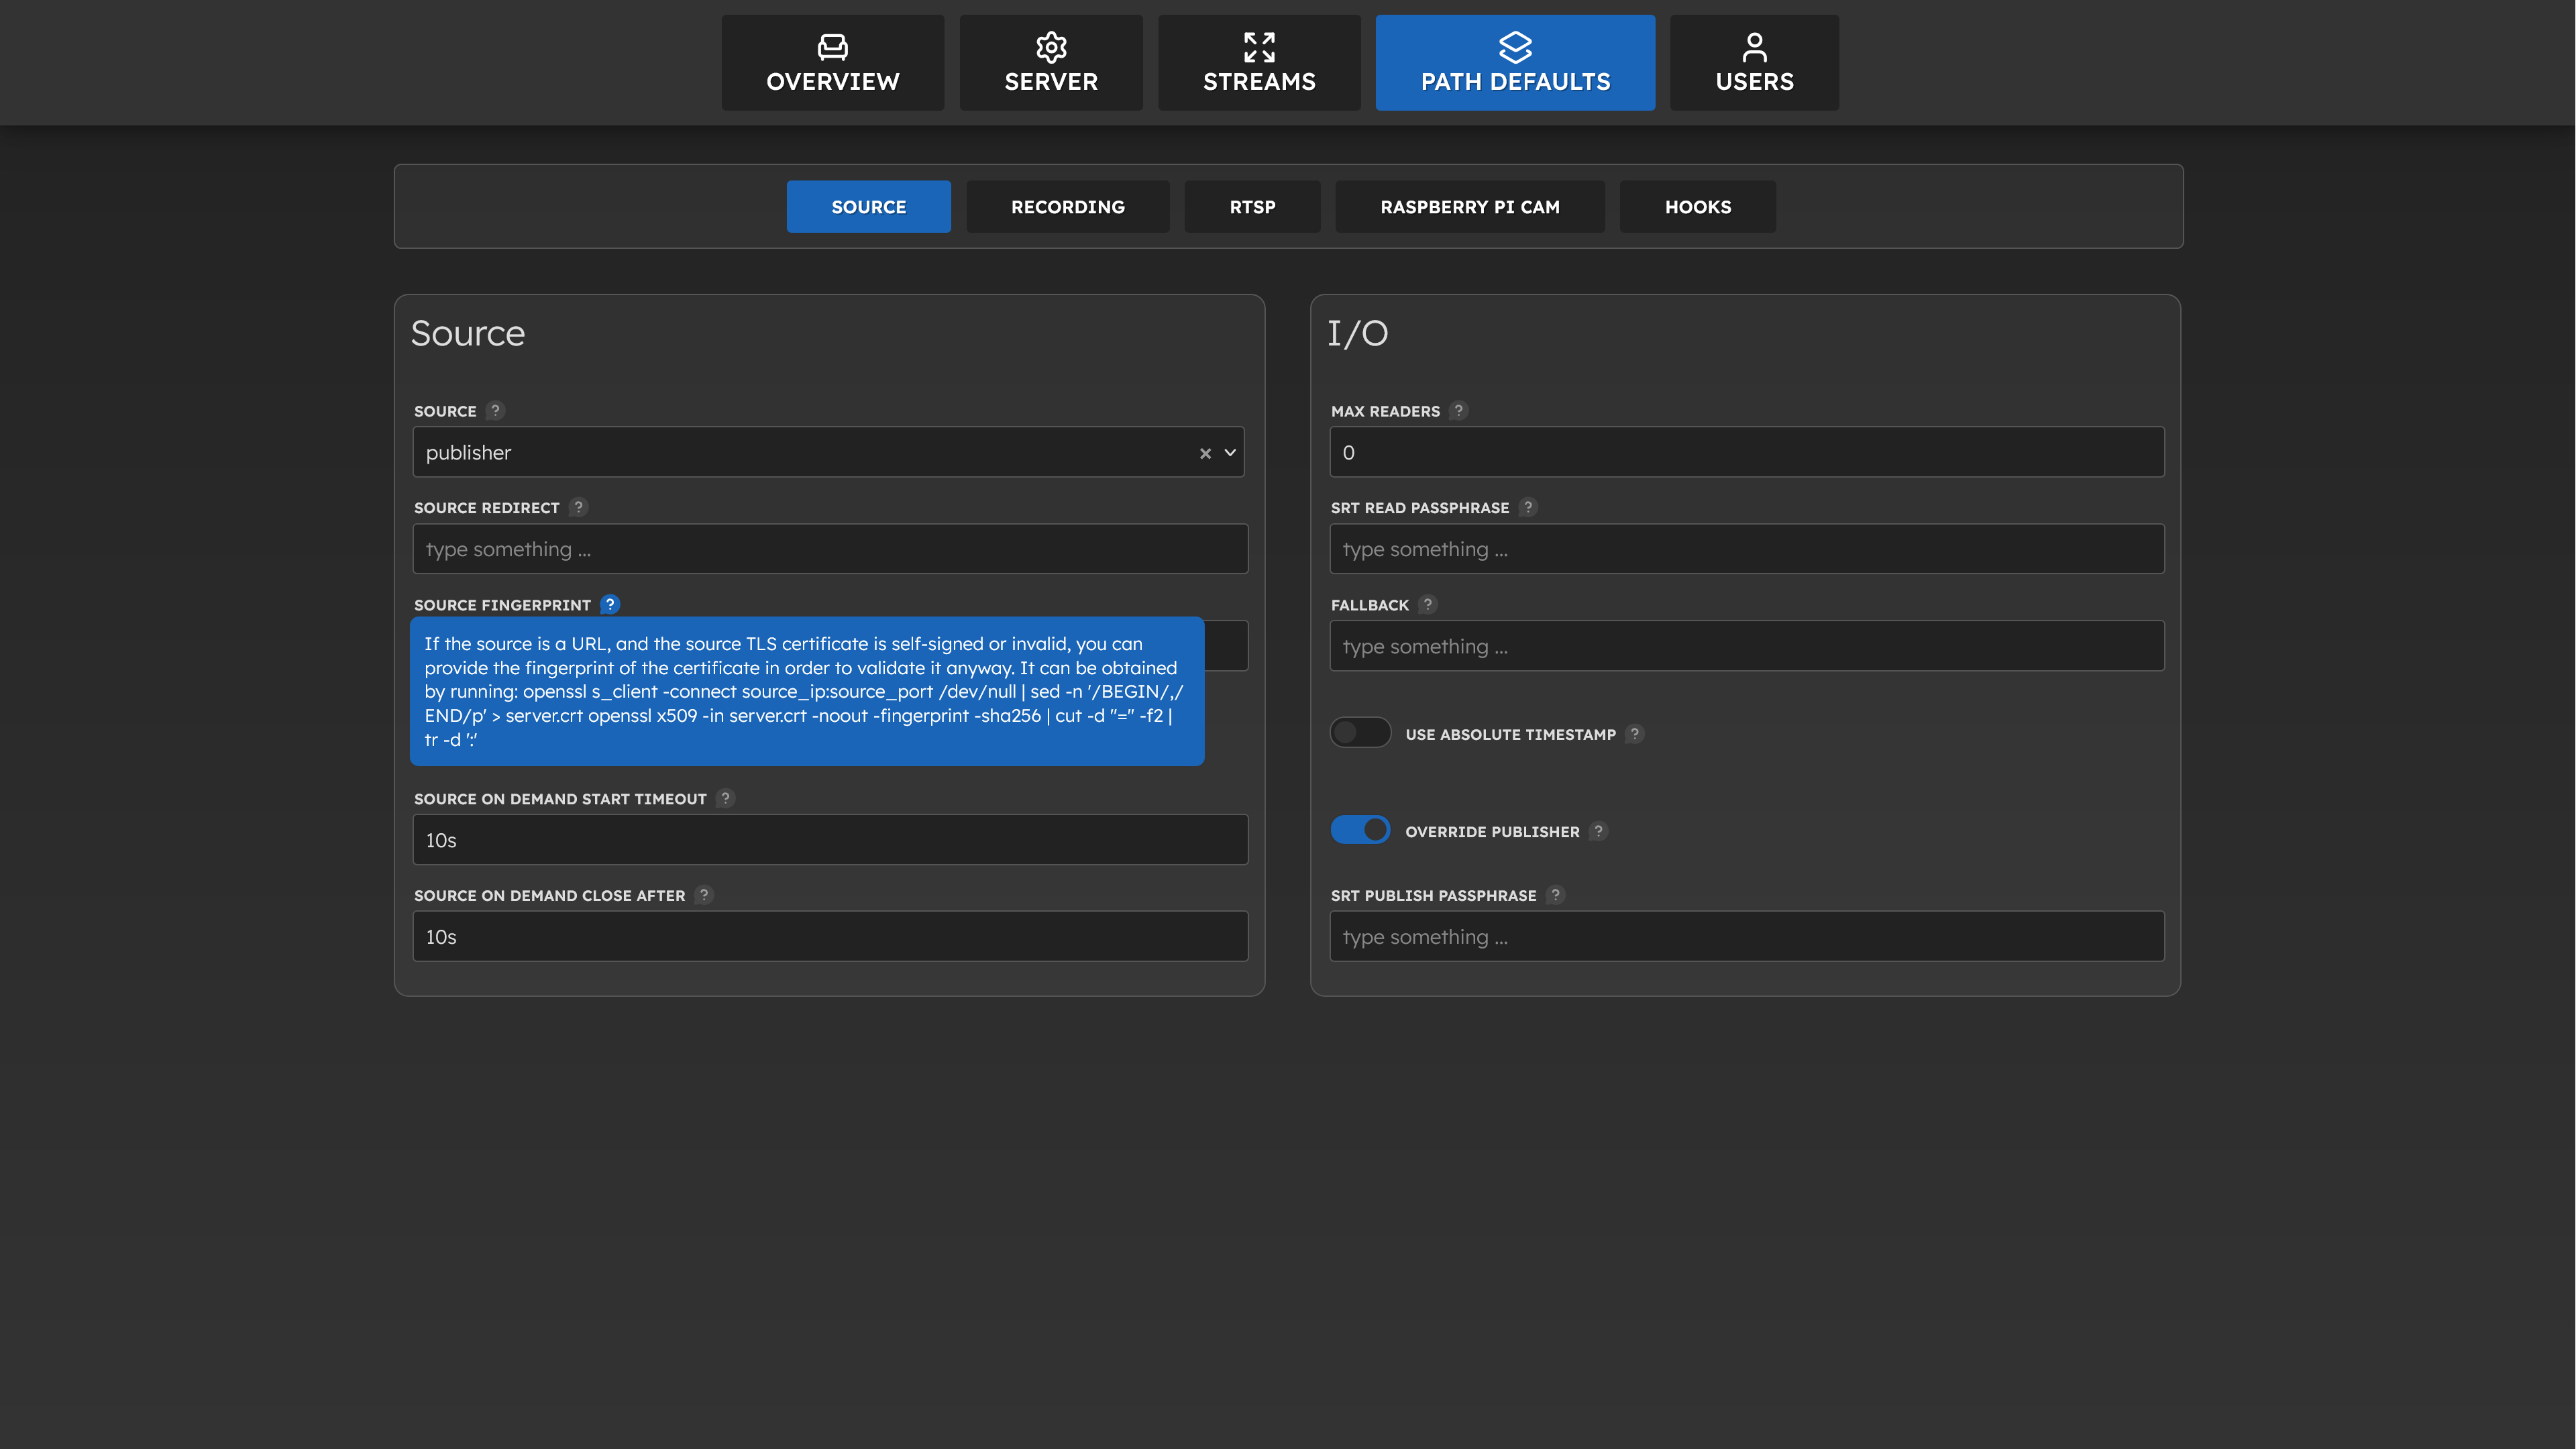Click the help icon next to Source label
The image size is (2576, 1449).
(x=495, y=410)
